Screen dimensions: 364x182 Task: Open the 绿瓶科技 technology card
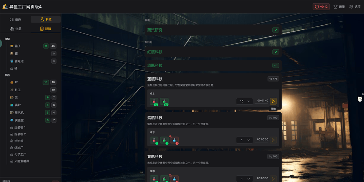213,65
